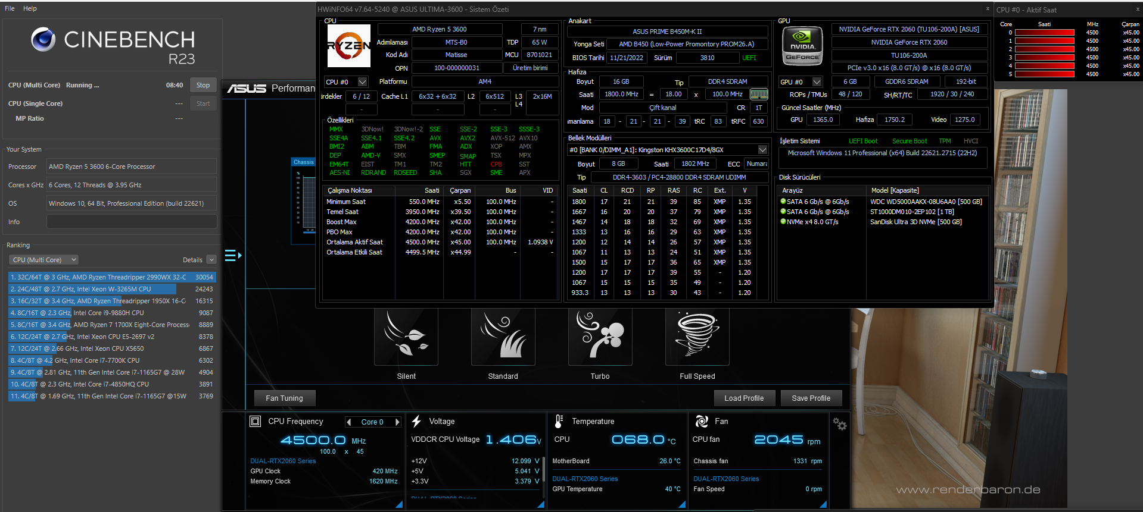
Task: Click the Save Profile button
Action: [811, 398]
